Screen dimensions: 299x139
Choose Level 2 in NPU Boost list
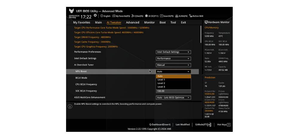tap(173, 83)
